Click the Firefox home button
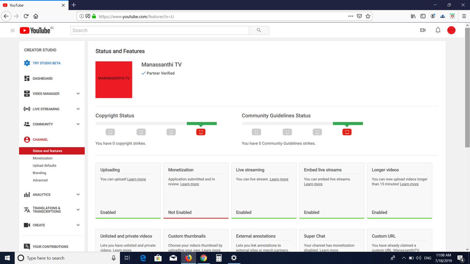This screenshot has height=264, width=470. [x=36, y=16]
